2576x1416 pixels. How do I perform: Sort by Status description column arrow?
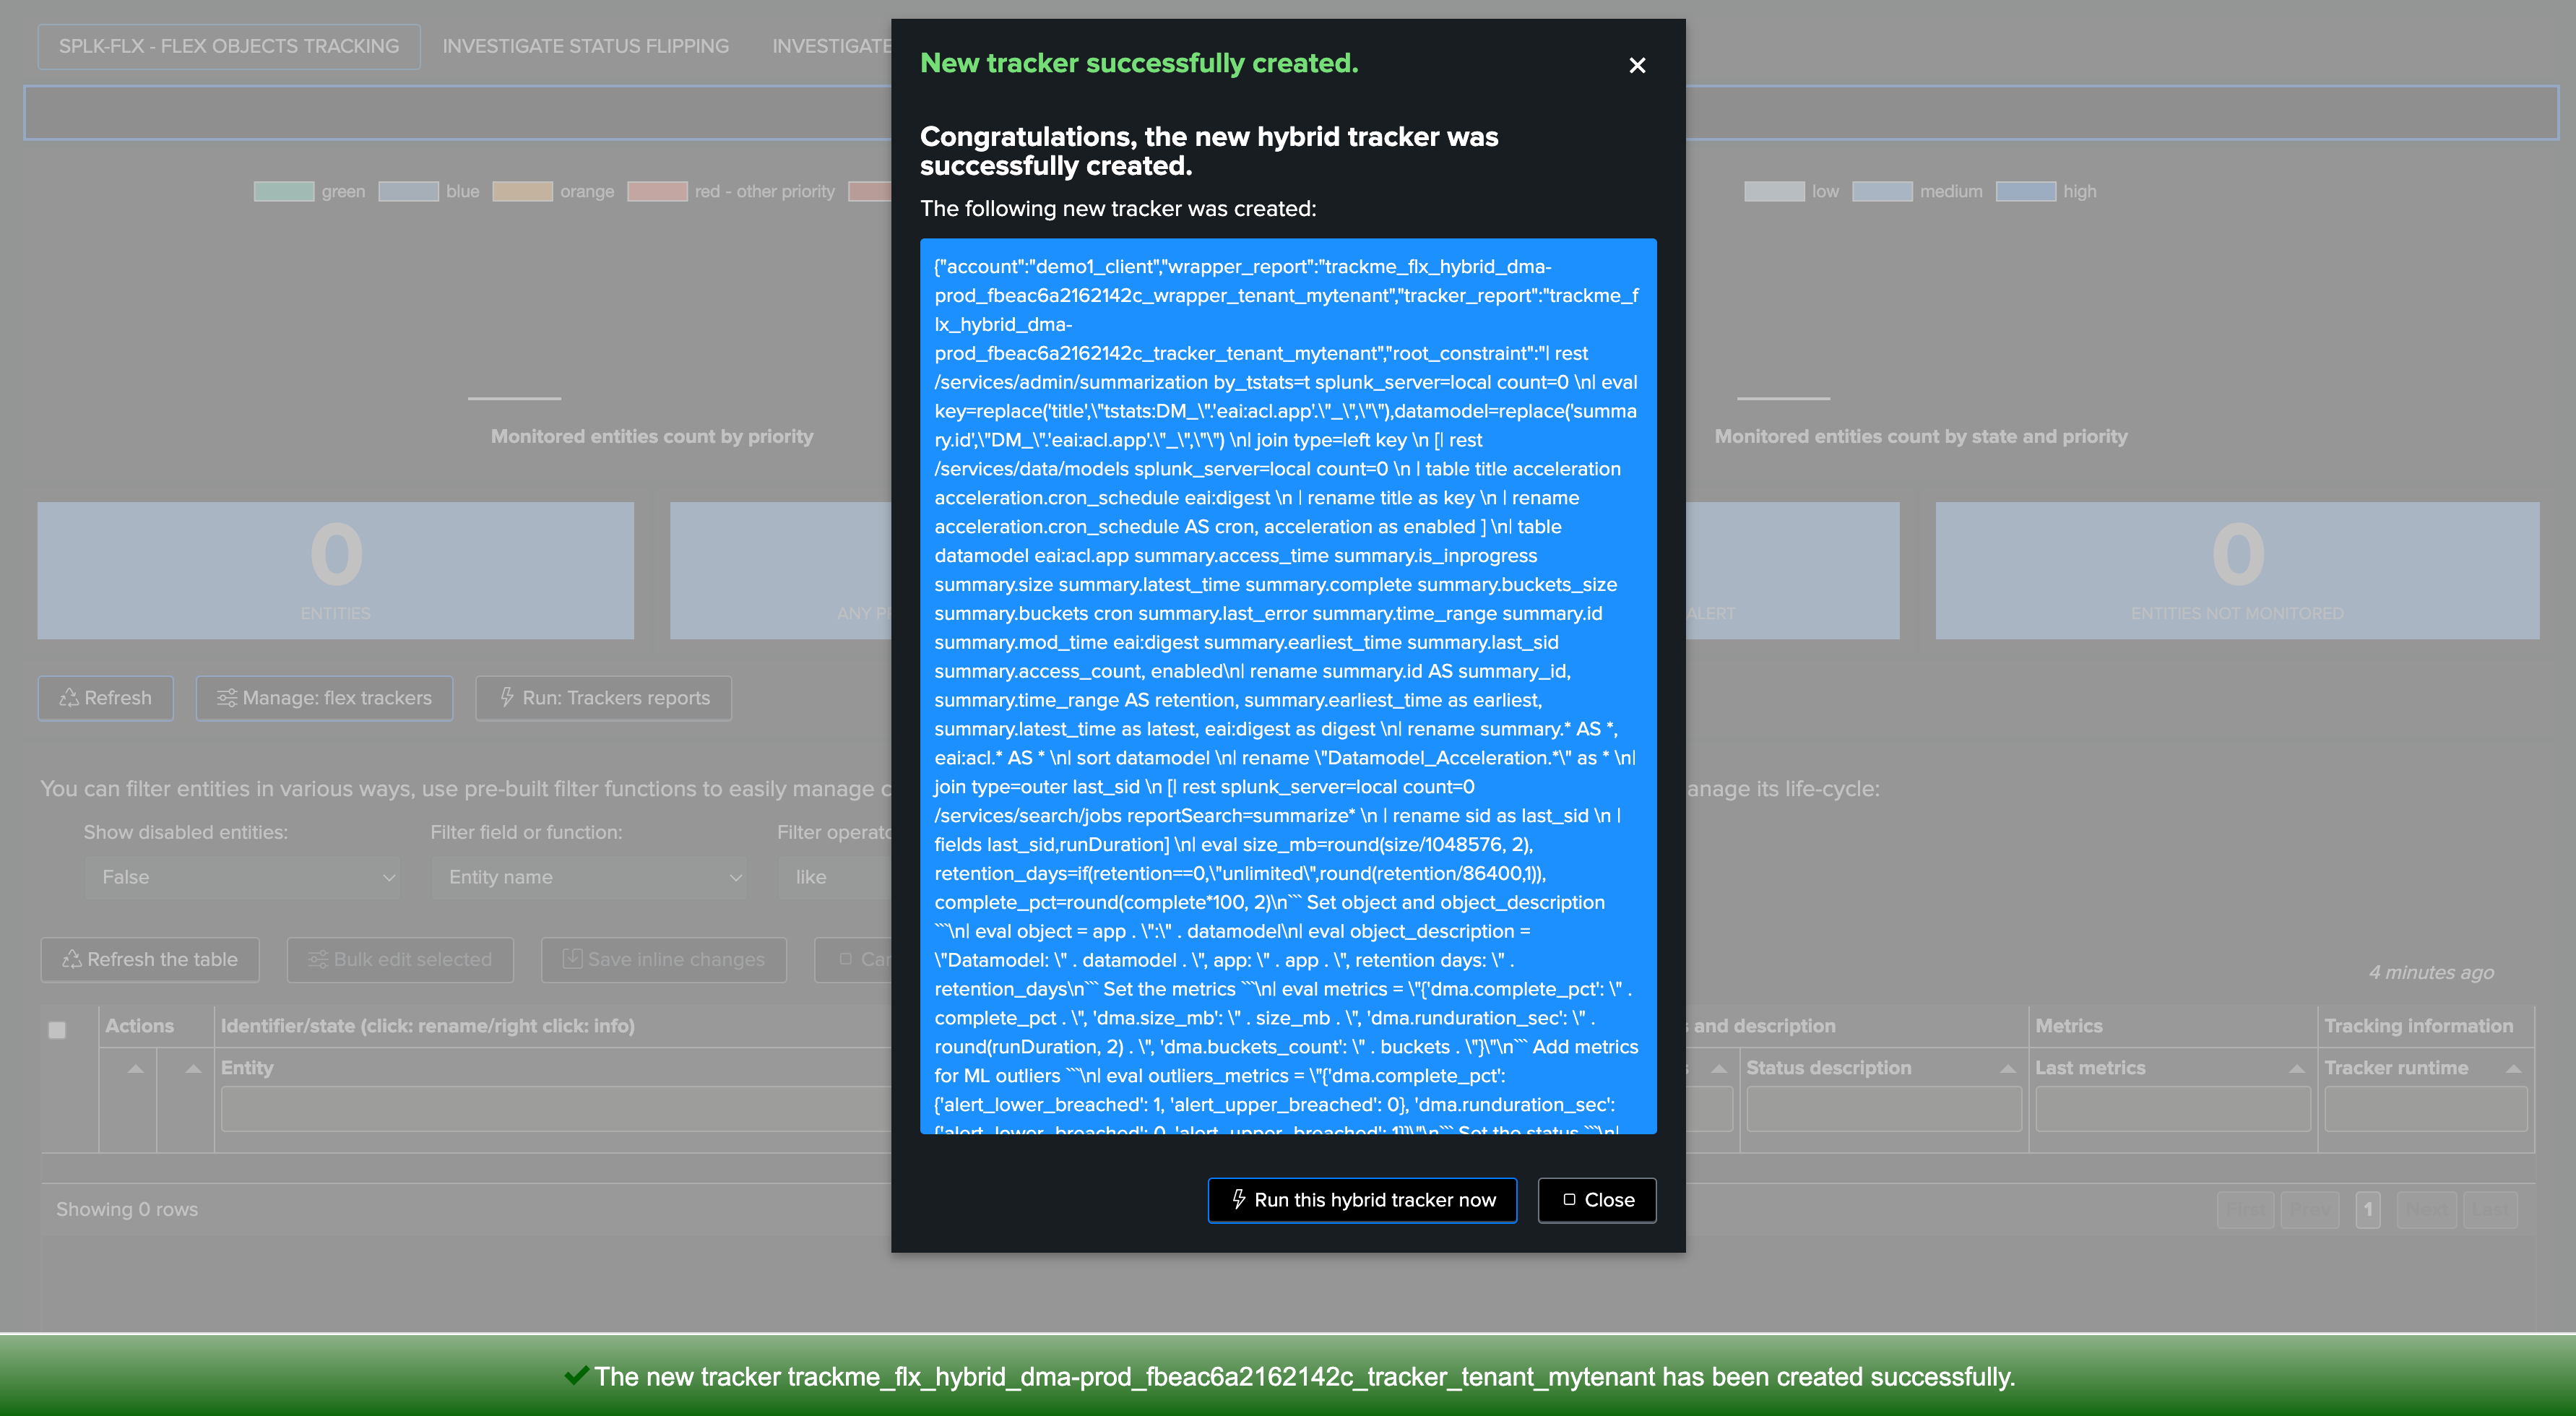point(2007,1069)
